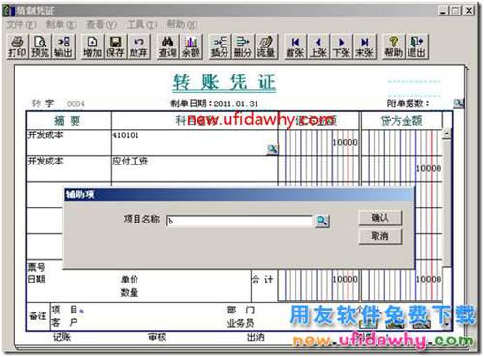Open the 流量 cash flow icon

point(266,47)
